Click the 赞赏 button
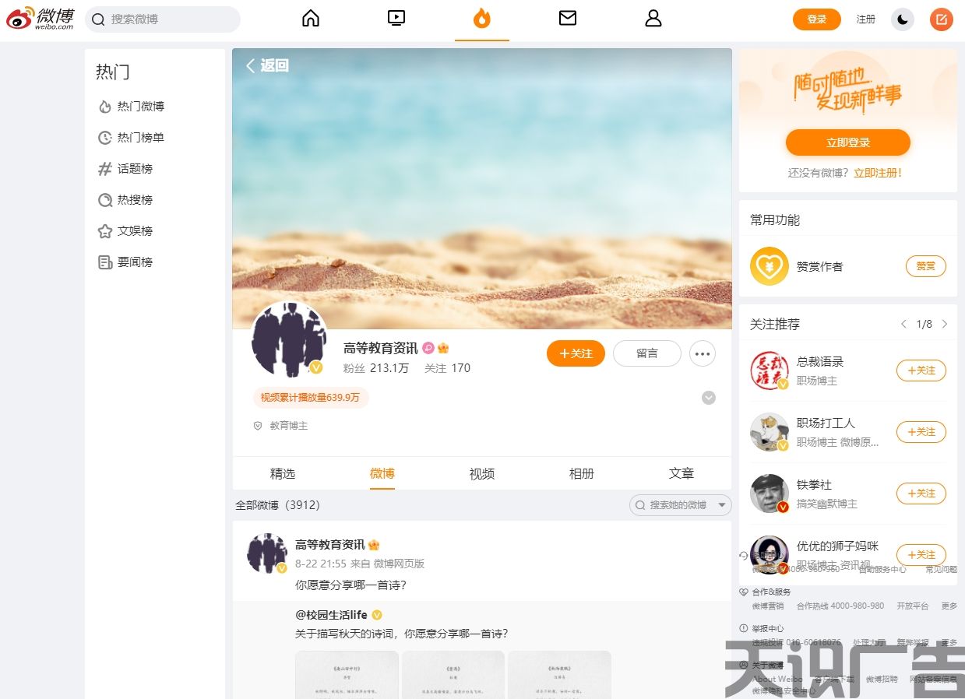The width and height of the screenshot is (965, 699). [x=926, y=266]
